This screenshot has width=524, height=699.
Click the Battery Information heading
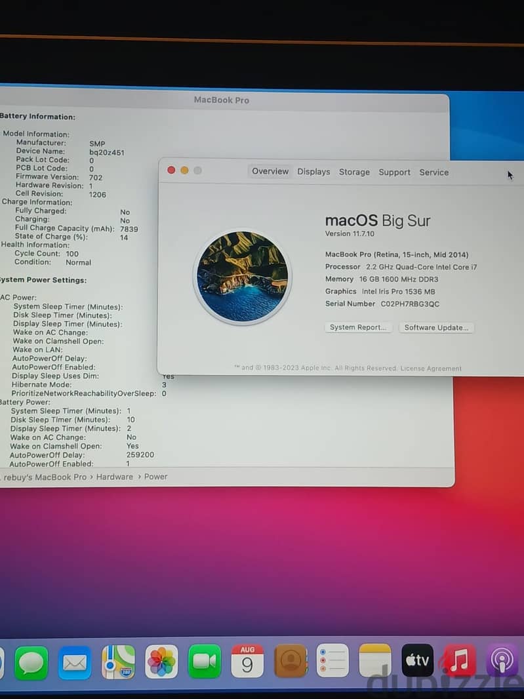[37, 117]
